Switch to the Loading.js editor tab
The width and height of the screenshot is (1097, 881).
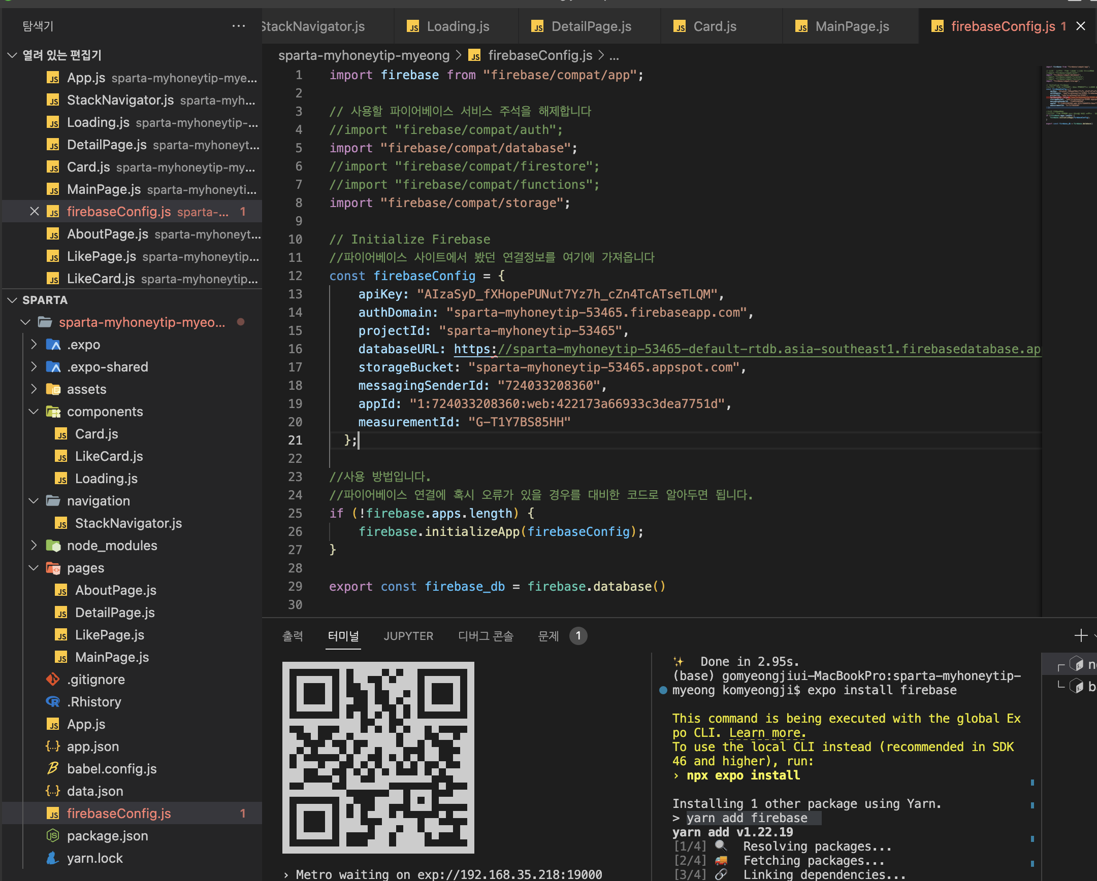(x=457, y=26)
